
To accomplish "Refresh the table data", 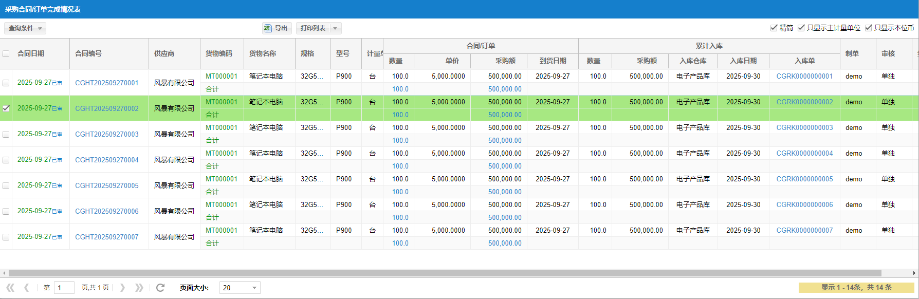I will coord(160,288).
